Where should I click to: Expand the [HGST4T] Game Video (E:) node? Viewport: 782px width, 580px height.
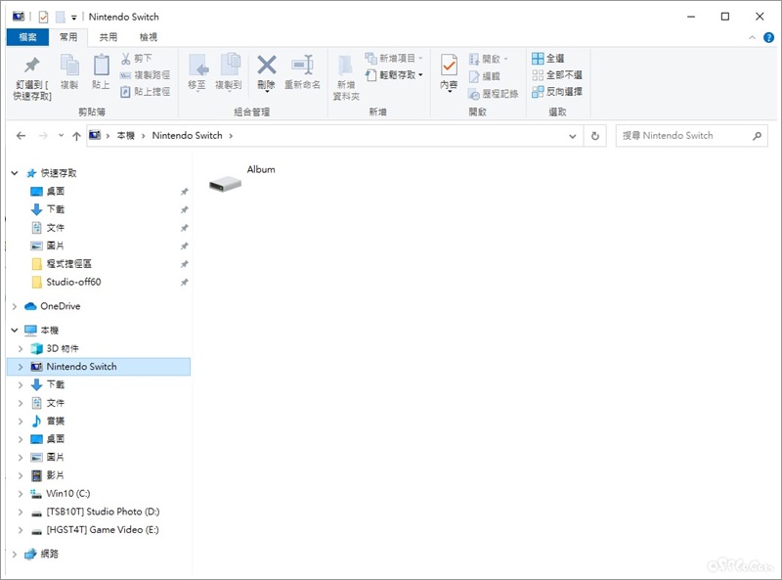point(21,530)
